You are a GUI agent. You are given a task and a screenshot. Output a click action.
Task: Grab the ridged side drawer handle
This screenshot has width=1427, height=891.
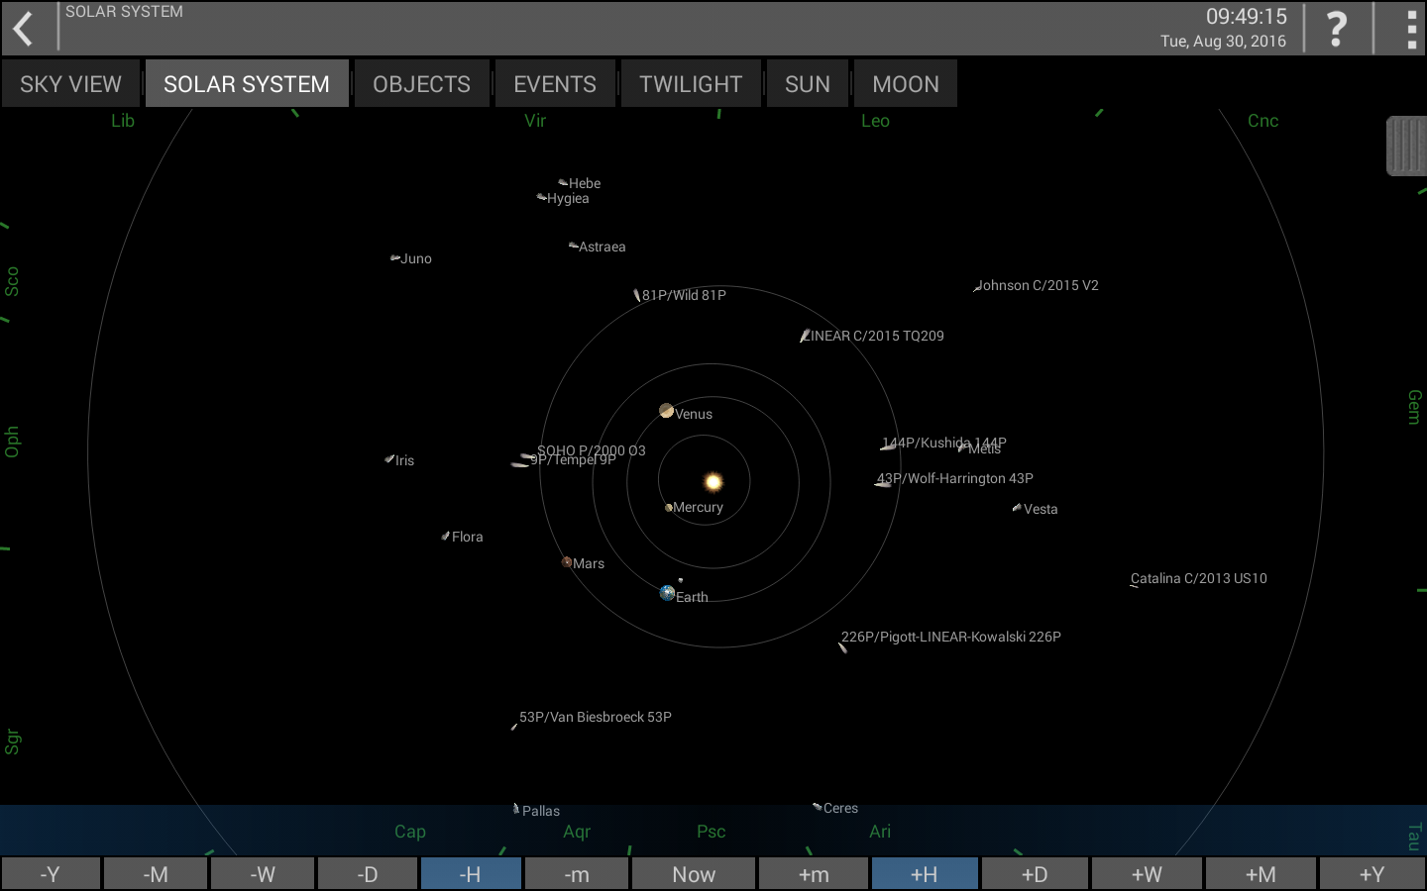click(x=1406, y=147)
